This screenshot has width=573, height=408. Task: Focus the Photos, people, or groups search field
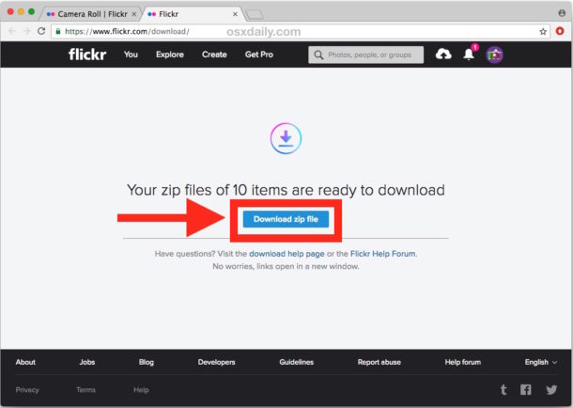pos(365,55)
